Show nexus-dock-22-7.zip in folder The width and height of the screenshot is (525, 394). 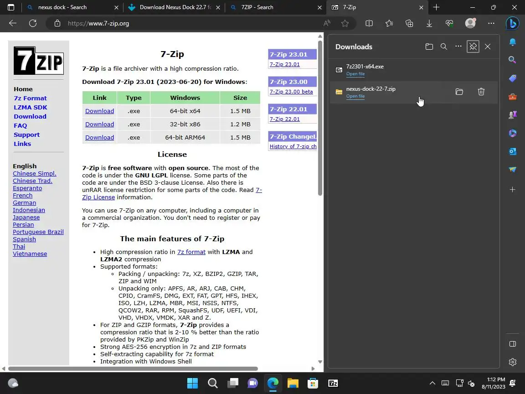coord(459,92)
